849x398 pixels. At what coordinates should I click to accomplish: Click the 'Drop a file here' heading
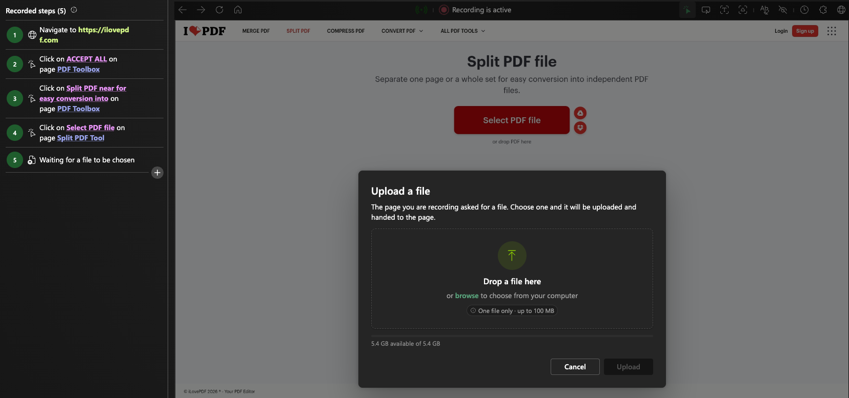click(x=512, y=282)
